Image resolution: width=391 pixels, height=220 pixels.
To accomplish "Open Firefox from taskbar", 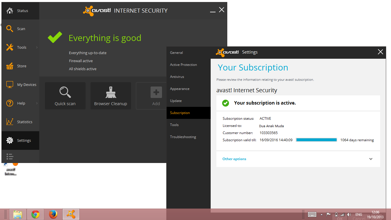I will [53, 214].
